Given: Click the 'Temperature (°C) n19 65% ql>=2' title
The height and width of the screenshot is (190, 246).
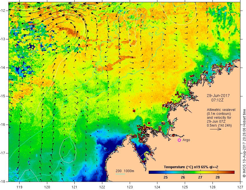Looking at the screenshot, I should tap(191, 167).
